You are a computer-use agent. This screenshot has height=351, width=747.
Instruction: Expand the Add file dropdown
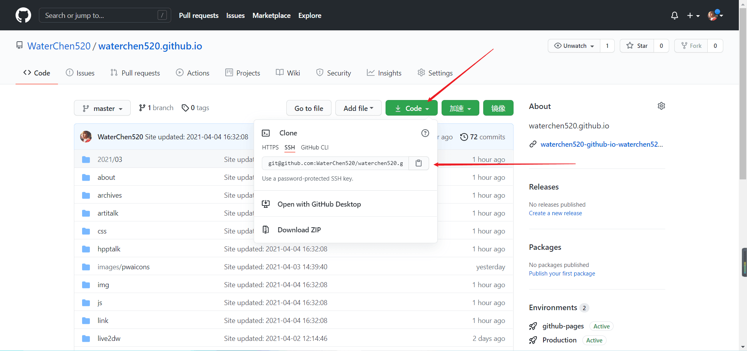click(x=358, y=108)
